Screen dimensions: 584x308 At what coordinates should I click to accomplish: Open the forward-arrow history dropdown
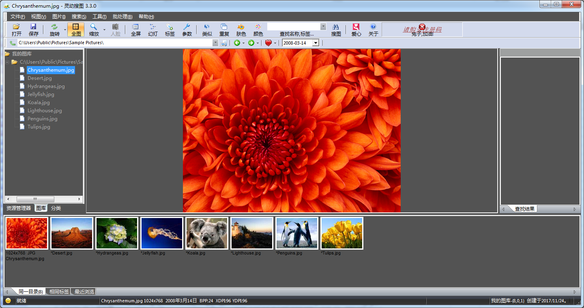(x=258, y=43)
